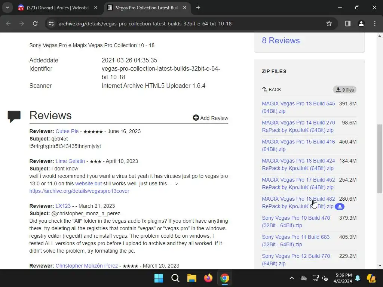
Task: Open MAGIX Vegas Pro 15 Build 416 zip
Action: tap(298, 145)
